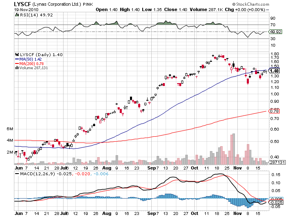Image resolution: width=287 pixels, height=217 pixels.
Task: Click the RSI 90 level label
Action: coord(273,18)
